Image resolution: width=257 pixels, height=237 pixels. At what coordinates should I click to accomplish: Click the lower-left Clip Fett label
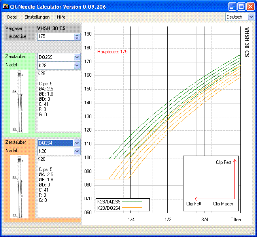click(x=194, y=204)
